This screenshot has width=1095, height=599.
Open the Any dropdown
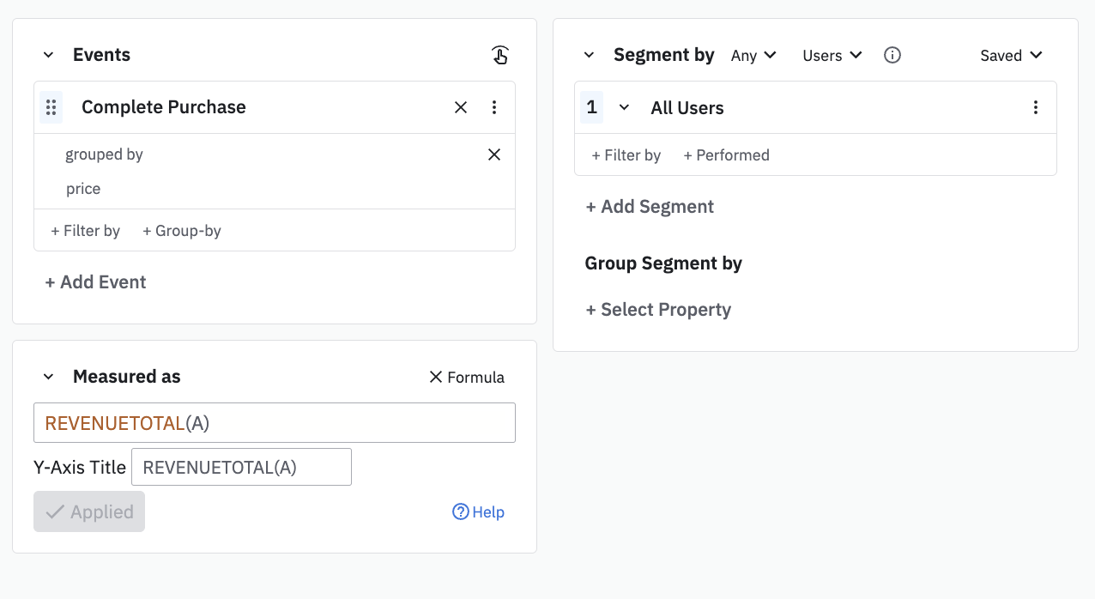pos(753,56)
